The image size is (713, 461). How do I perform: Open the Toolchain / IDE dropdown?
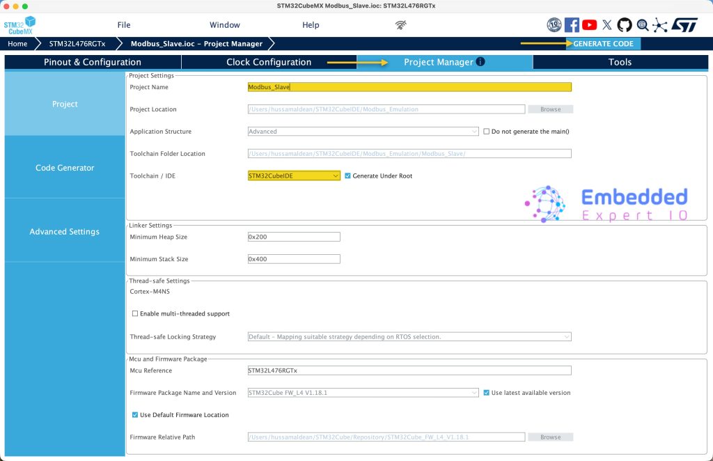tap(294, 176)
